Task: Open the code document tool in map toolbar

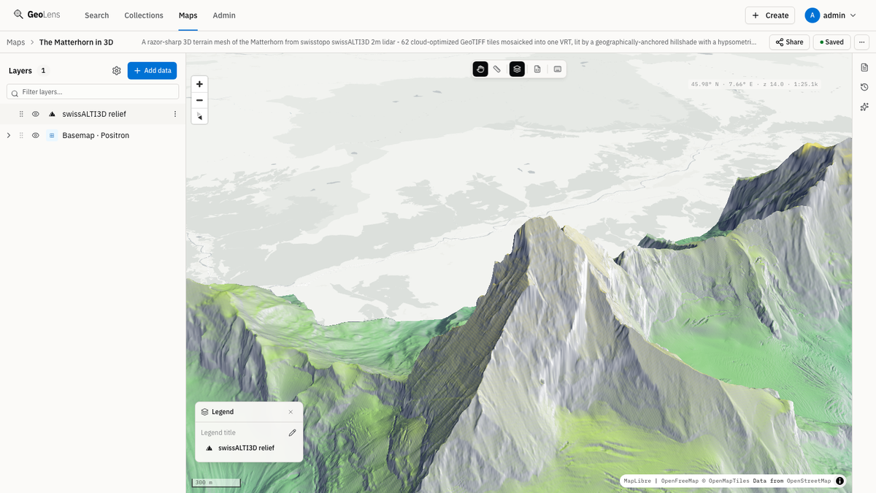Action: pyautogui.click(x=537, y=69)
